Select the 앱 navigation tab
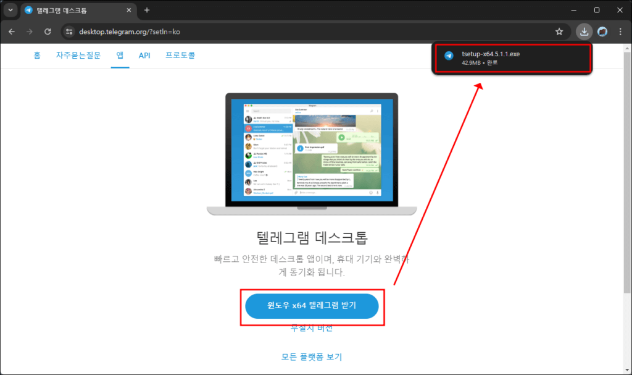This screenshot has height=375, width=632. [120, 56]
